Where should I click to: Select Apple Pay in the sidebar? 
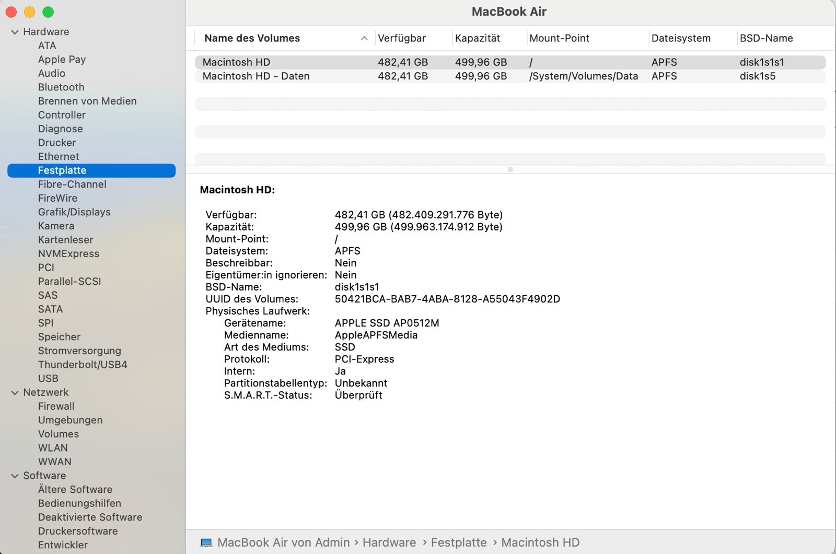(x=62, y=60)
